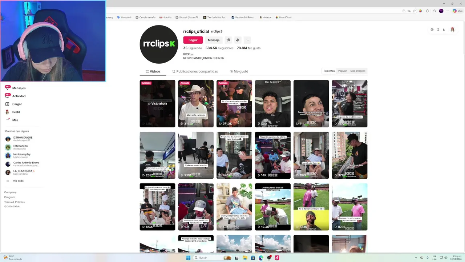Open the video with 12.3K views

point(273,207)
